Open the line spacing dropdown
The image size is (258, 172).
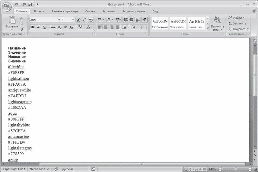[x=125, y=27]
